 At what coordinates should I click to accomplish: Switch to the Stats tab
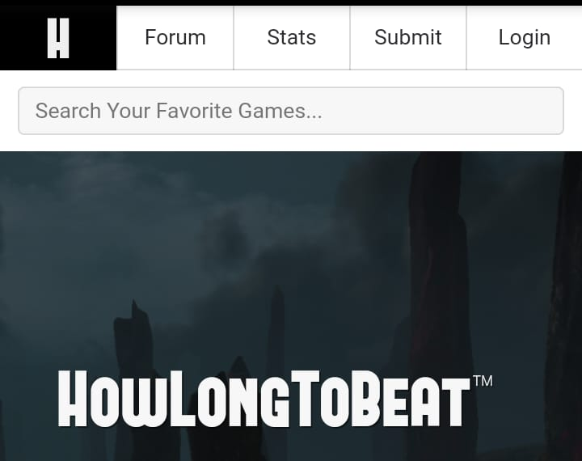[x=292, y=37]
